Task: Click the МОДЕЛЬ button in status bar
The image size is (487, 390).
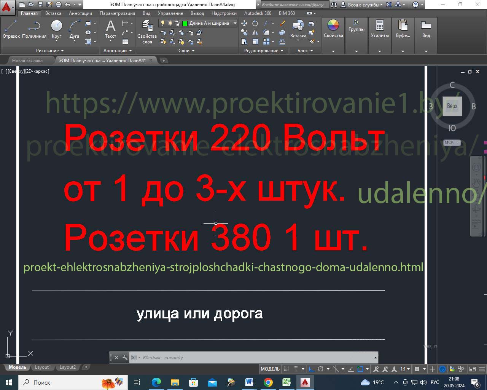Action: [270, 369]
